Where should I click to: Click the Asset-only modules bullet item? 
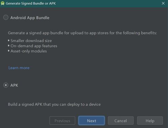(29, 51)
